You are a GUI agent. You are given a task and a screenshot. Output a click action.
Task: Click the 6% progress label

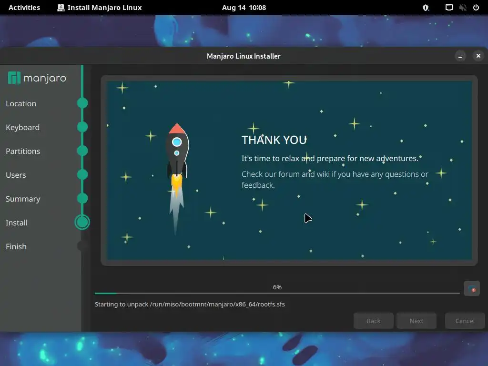point(277,287)
